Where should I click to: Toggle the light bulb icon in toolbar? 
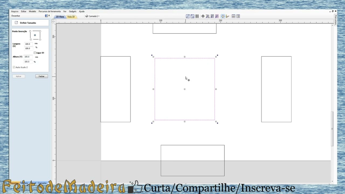point(223,16)
